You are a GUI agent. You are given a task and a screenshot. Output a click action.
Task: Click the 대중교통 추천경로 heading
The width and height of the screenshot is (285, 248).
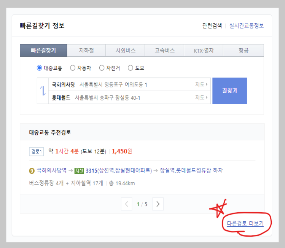coord(50,132)
